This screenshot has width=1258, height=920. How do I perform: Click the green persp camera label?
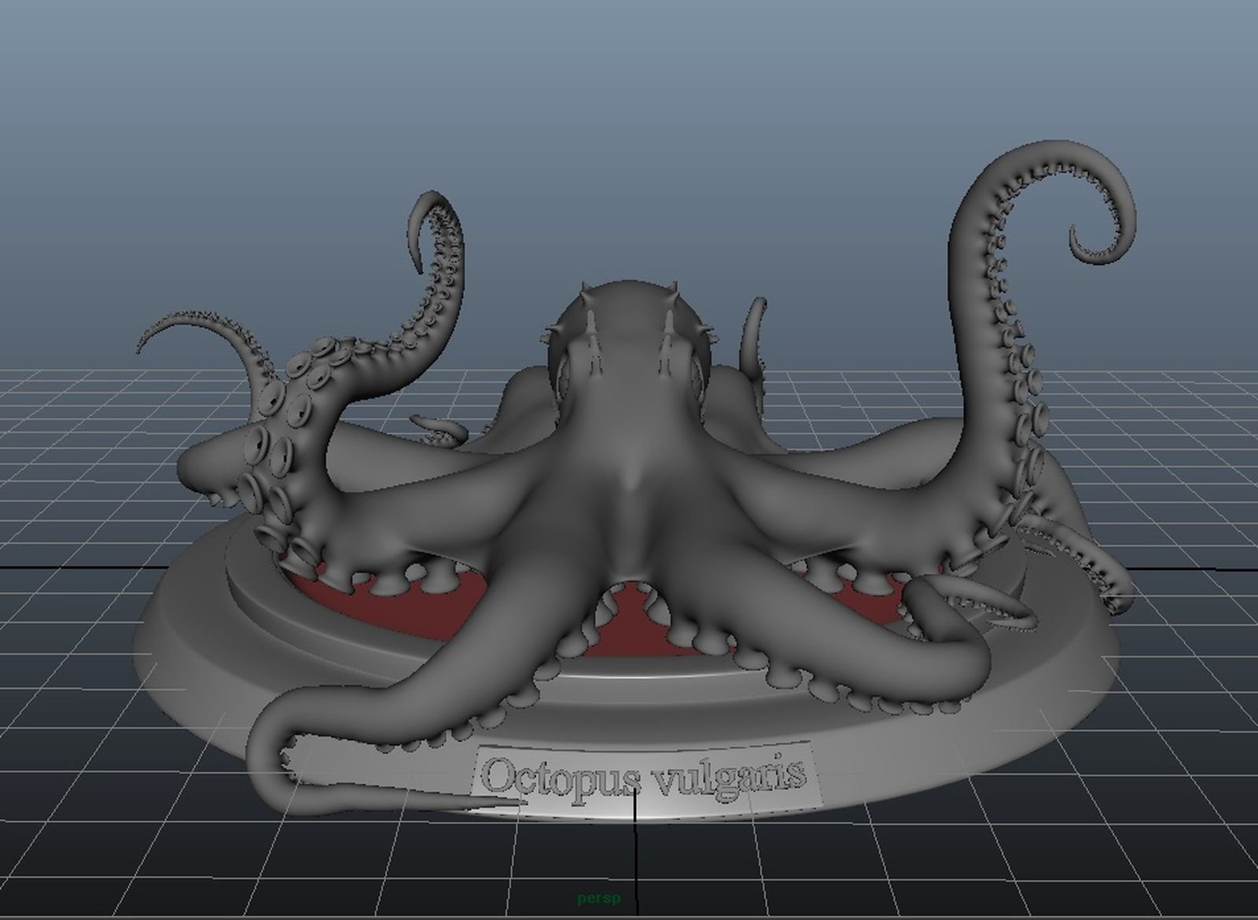point(598,897)
